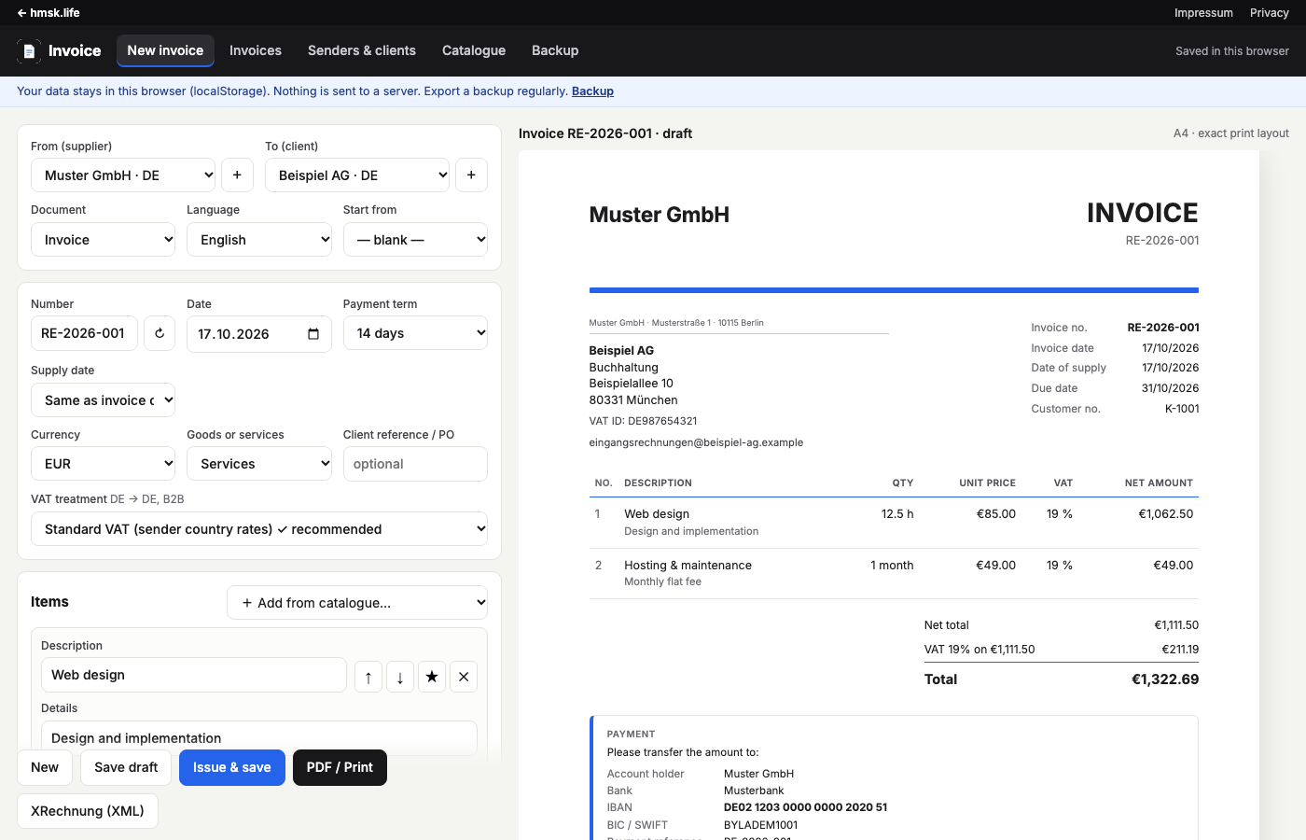Open the VAT treatment dropdown
The image size is (1306, 840).
pos(259,529)
